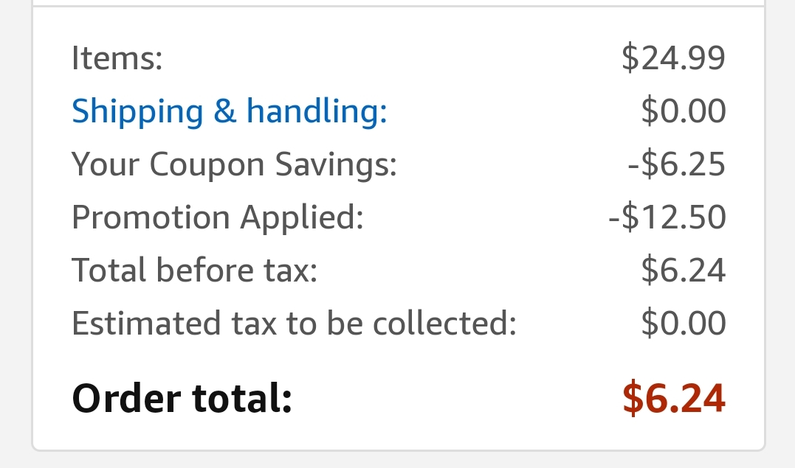Select the -$12.50 promotion amount
The image size is (795, 468).
[667, 217]
